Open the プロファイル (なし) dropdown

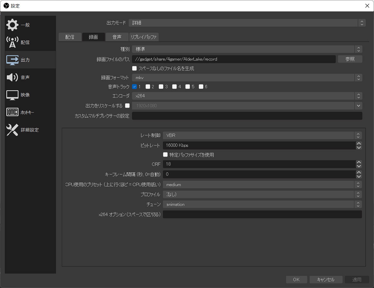coord(262,194)
